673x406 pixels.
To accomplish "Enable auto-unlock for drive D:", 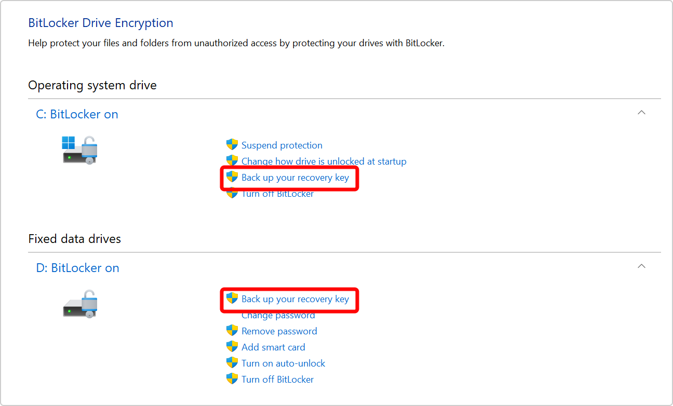I will [283, 363].
